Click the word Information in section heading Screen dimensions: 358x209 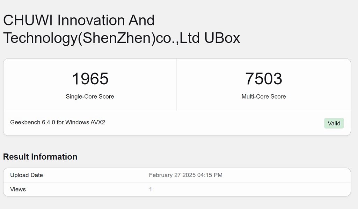tap(54, 157)
